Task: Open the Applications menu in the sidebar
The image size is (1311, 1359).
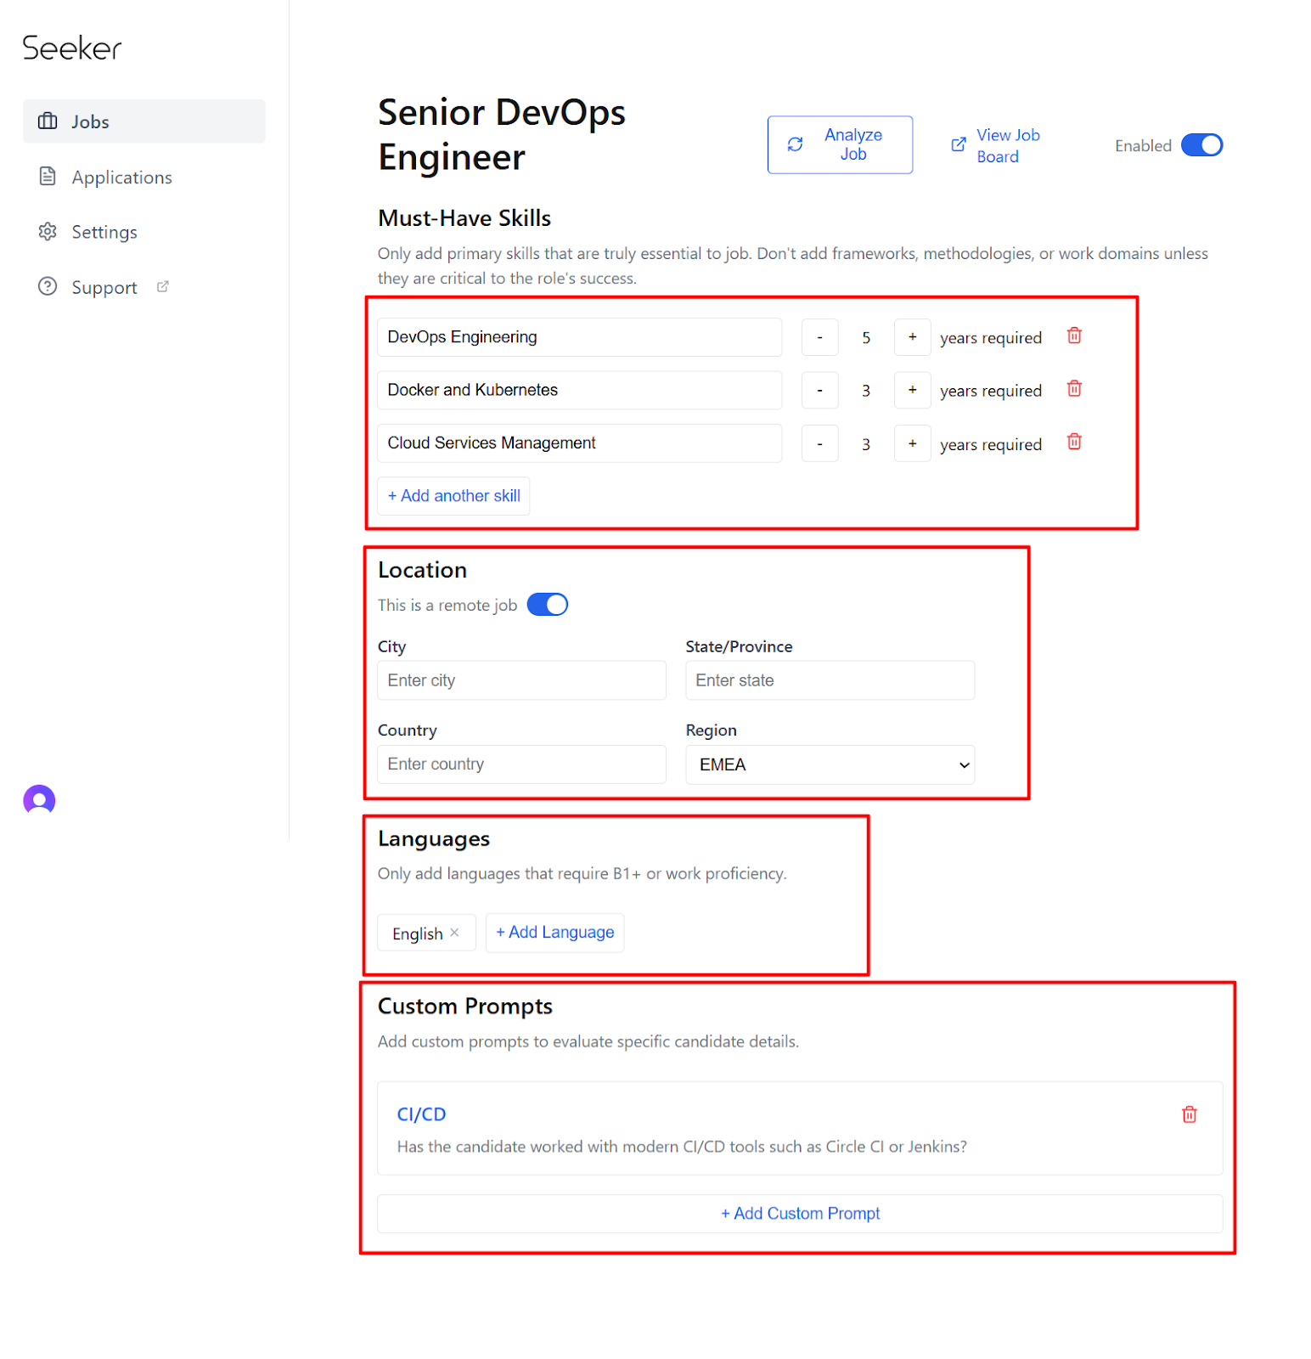Action: pos(121,178)
